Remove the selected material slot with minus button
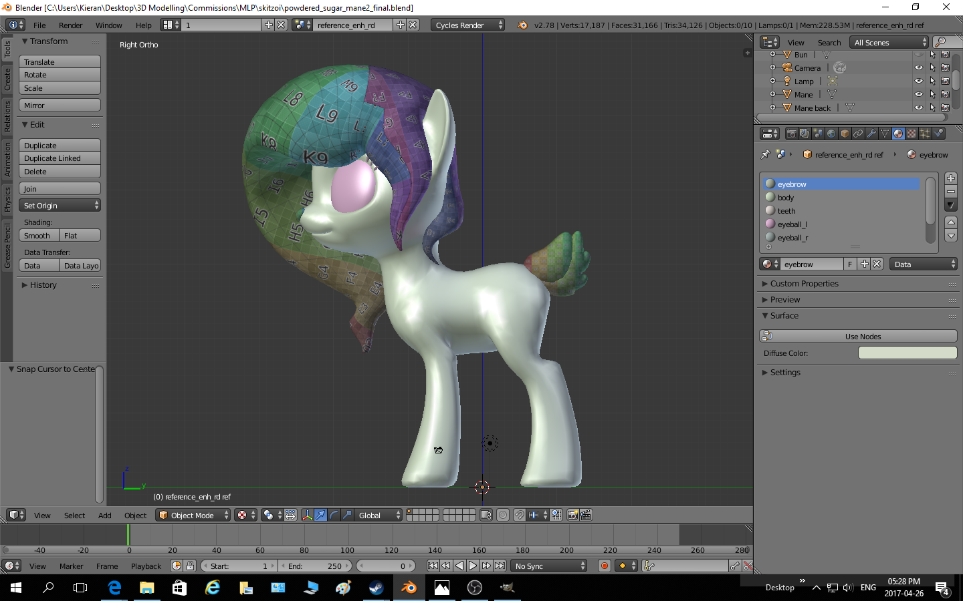963x601 pixels. [x=951, y=192]
